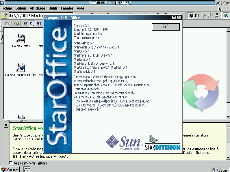Click the roll-up button of About dialog
The height and width of the screenshot is (172, 230).
coord(174,18)
